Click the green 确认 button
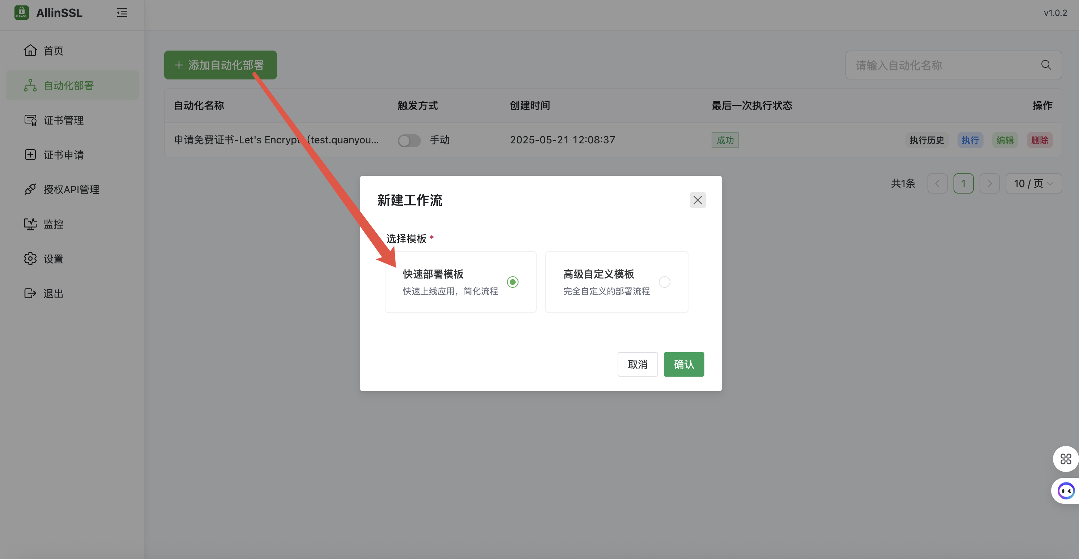Viewport: 1079px width, 559px height. tap(683, 364)
